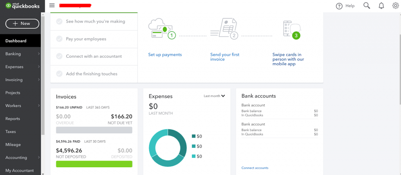This screenshot has height=175, width=401.
Task: Click the $4,596.26 Not Deposited amount
Action: coord(69,150)
